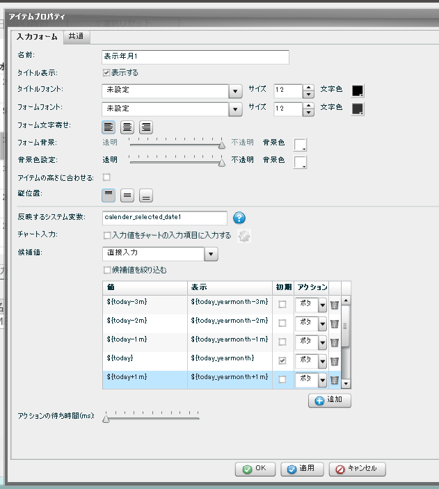
Task: Decrease the form font size
Action: (308, 113)
